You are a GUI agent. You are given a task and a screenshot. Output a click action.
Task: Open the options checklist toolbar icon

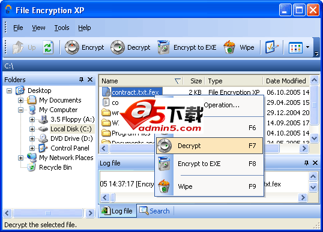click(x=271, y=47)
